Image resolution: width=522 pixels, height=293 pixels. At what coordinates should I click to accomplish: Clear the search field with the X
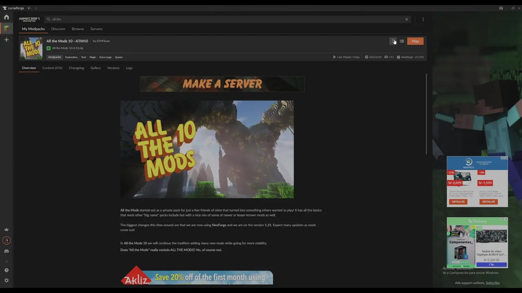coord(407,19)
